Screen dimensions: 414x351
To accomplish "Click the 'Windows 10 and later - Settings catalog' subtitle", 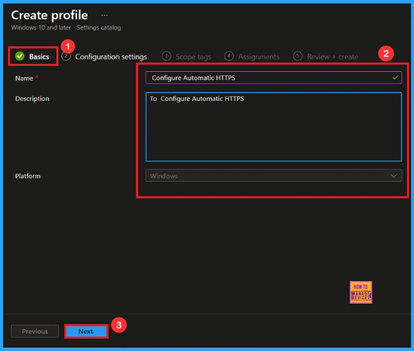I will 66,28.
